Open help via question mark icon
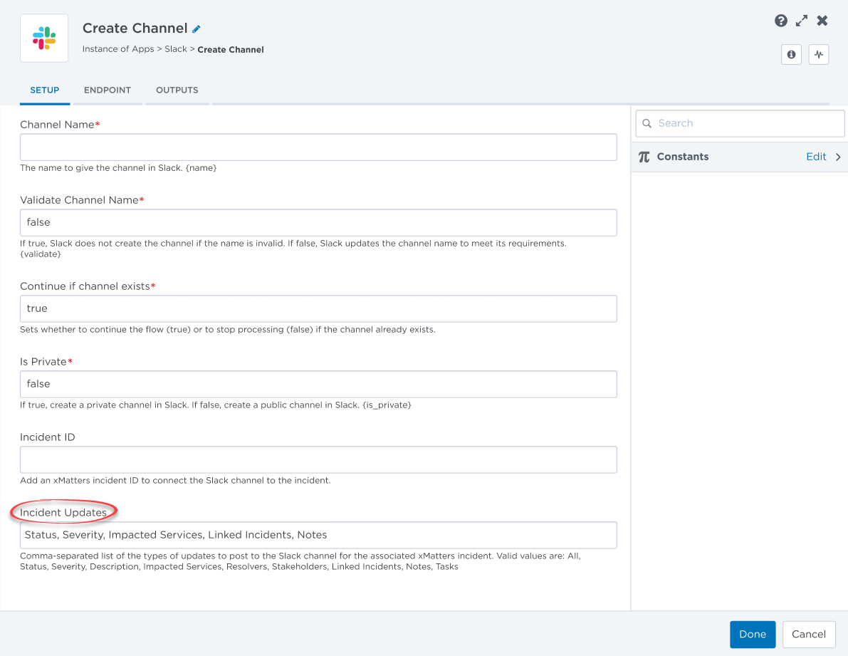The width and height of the screenshot is (848, 656). [x=780, y=21]
